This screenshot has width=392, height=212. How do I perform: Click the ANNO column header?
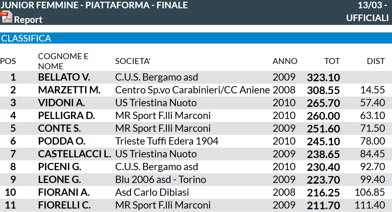point(285,61)
